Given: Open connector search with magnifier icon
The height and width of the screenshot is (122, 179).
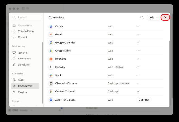Looking at the screenshot, I should coord(142,17).
